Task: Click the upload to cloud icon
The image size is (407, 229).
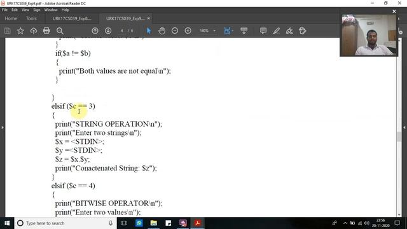Action: click(x=34, y=31)
